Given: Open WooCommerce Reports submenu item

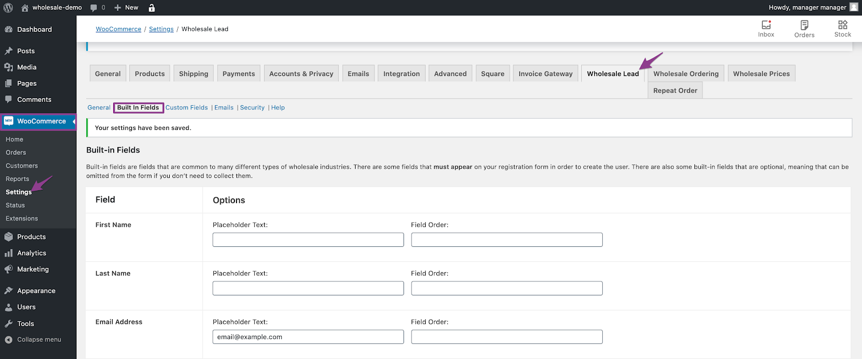Looking at the screenshot, I should 17,179.
